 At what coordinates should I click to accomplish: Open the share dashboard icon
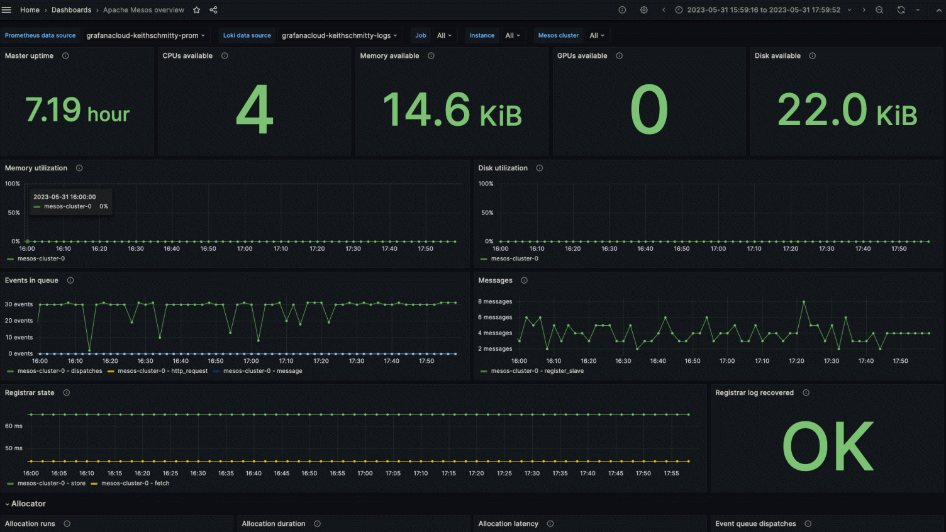pos(213,9)
